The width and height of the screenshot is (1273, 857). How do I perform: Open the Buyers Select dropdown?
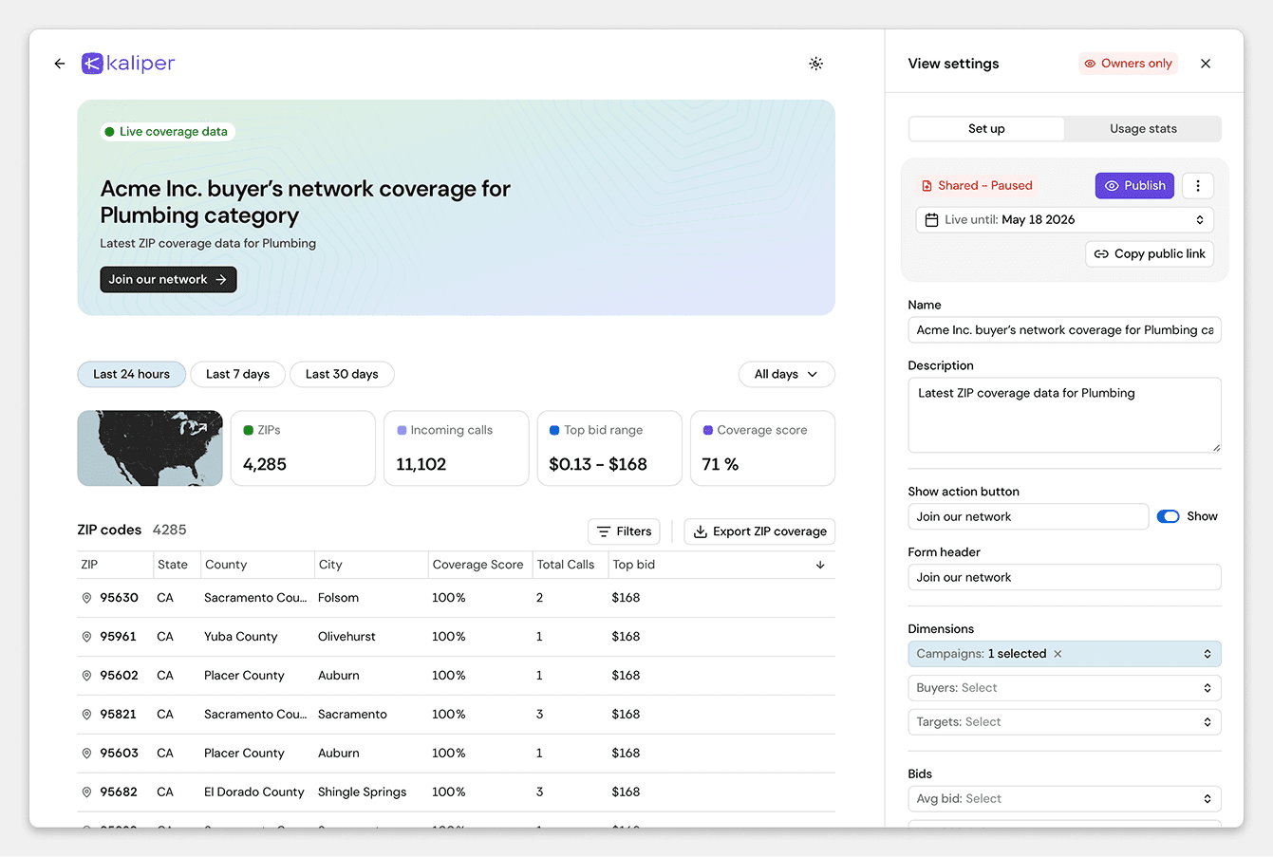tap(1064, 687)
